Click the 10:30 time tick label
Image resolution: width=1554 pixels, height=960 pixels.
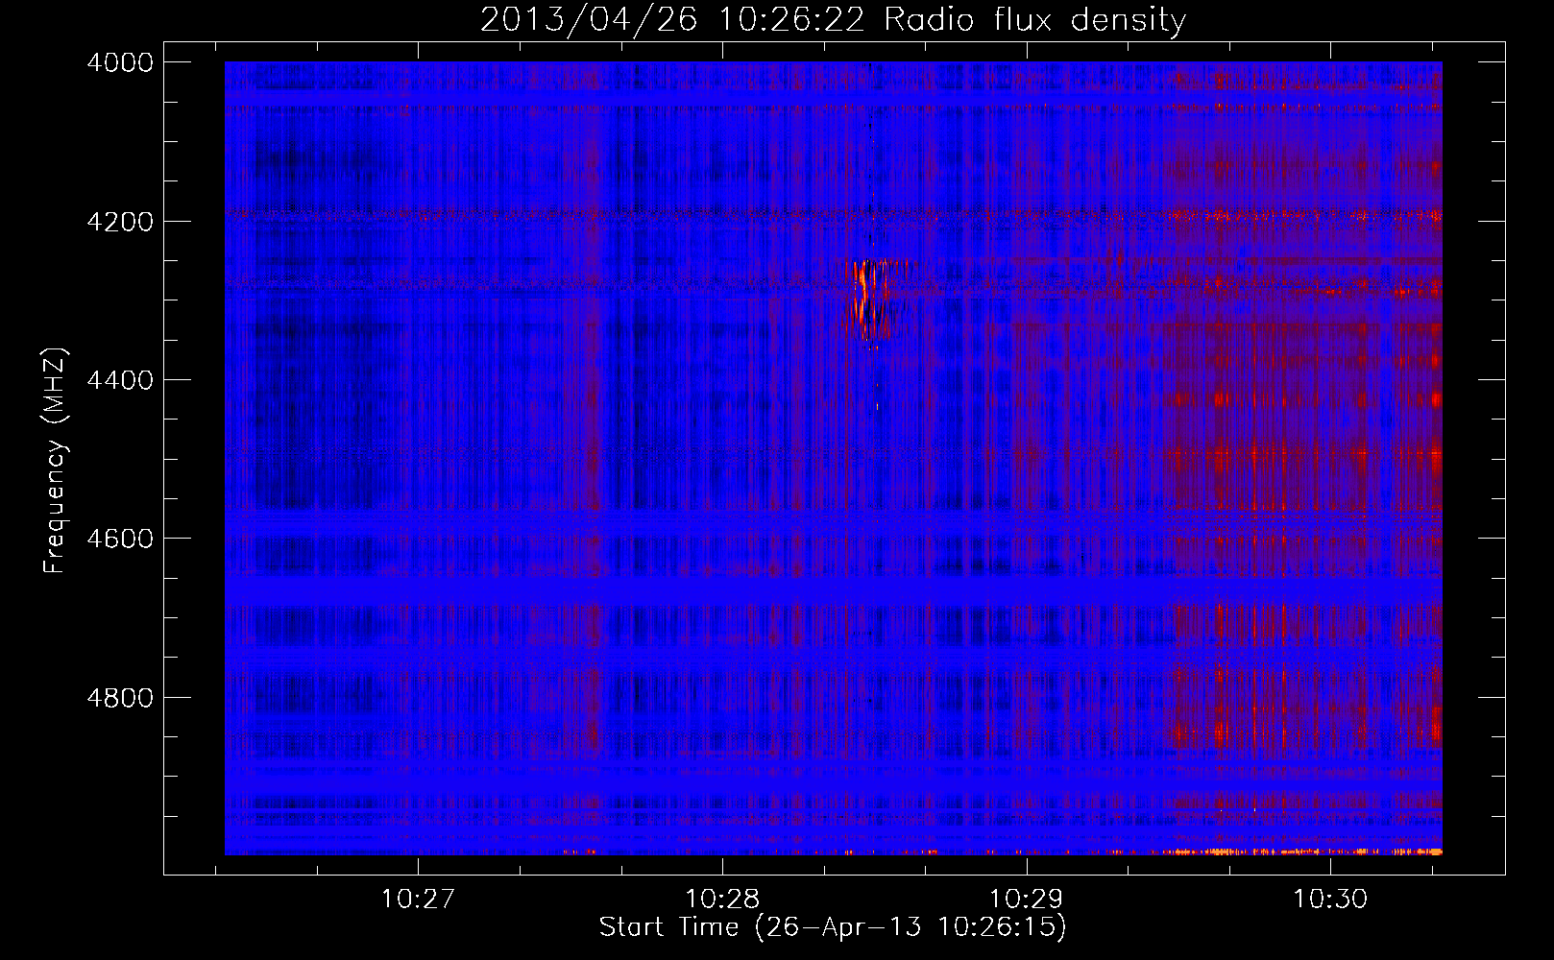click(1330, 899)
